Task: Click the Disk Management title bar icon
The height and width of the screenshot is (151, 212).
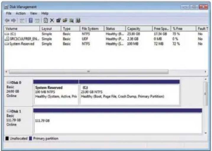Action: pyautogui.click(x=6, y=7)
